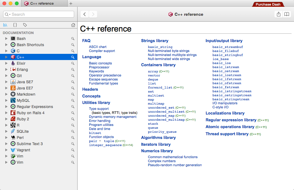The height and width of the screenshot is (190, 294).
Task: Search within SQLite magnifier icon
Action: pos(73,131)
